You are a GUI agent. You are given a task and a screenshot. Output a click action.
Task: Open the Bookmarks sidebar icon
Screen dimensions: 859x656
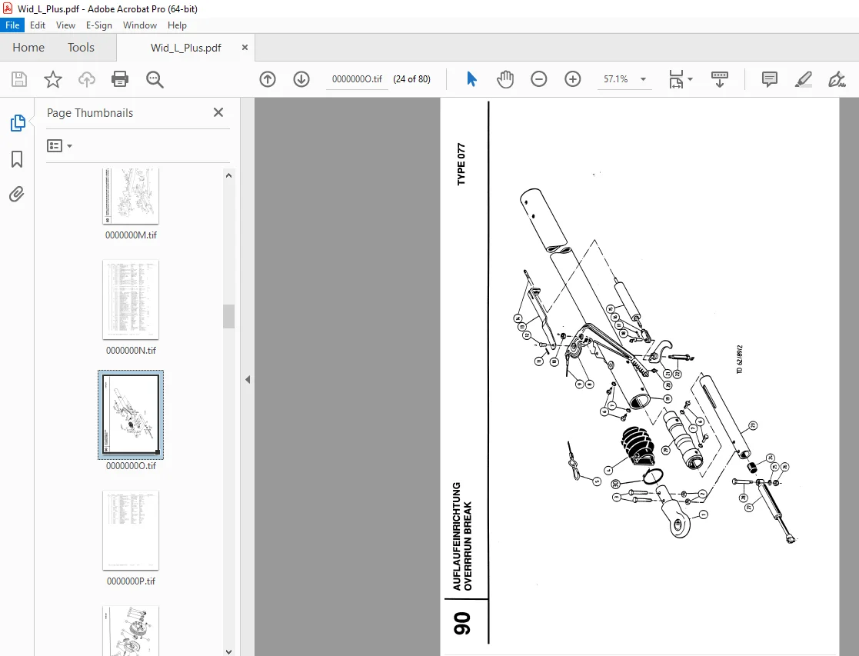17,159
